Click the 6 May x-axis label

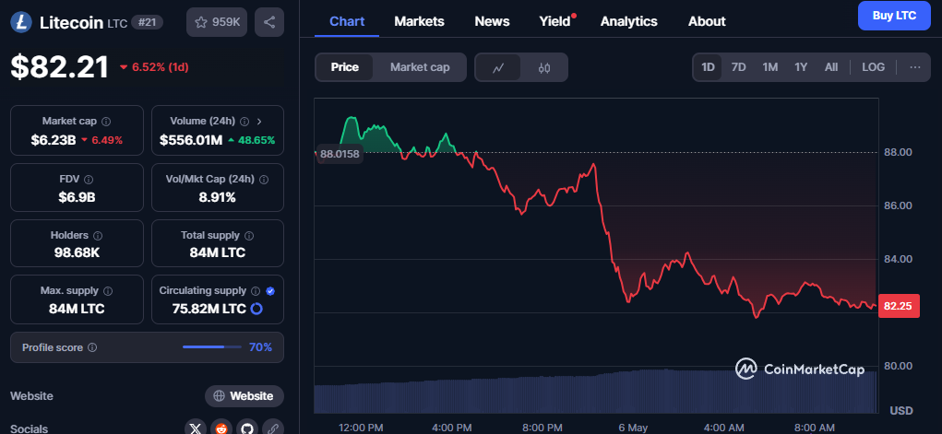[x=633, y=428]
